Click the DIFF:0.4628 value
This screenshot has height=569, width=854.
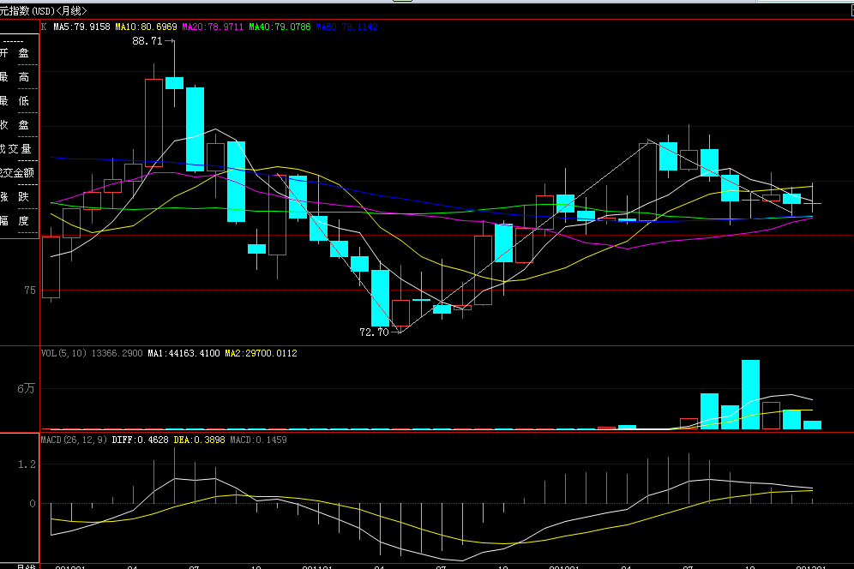pos(140,440)
